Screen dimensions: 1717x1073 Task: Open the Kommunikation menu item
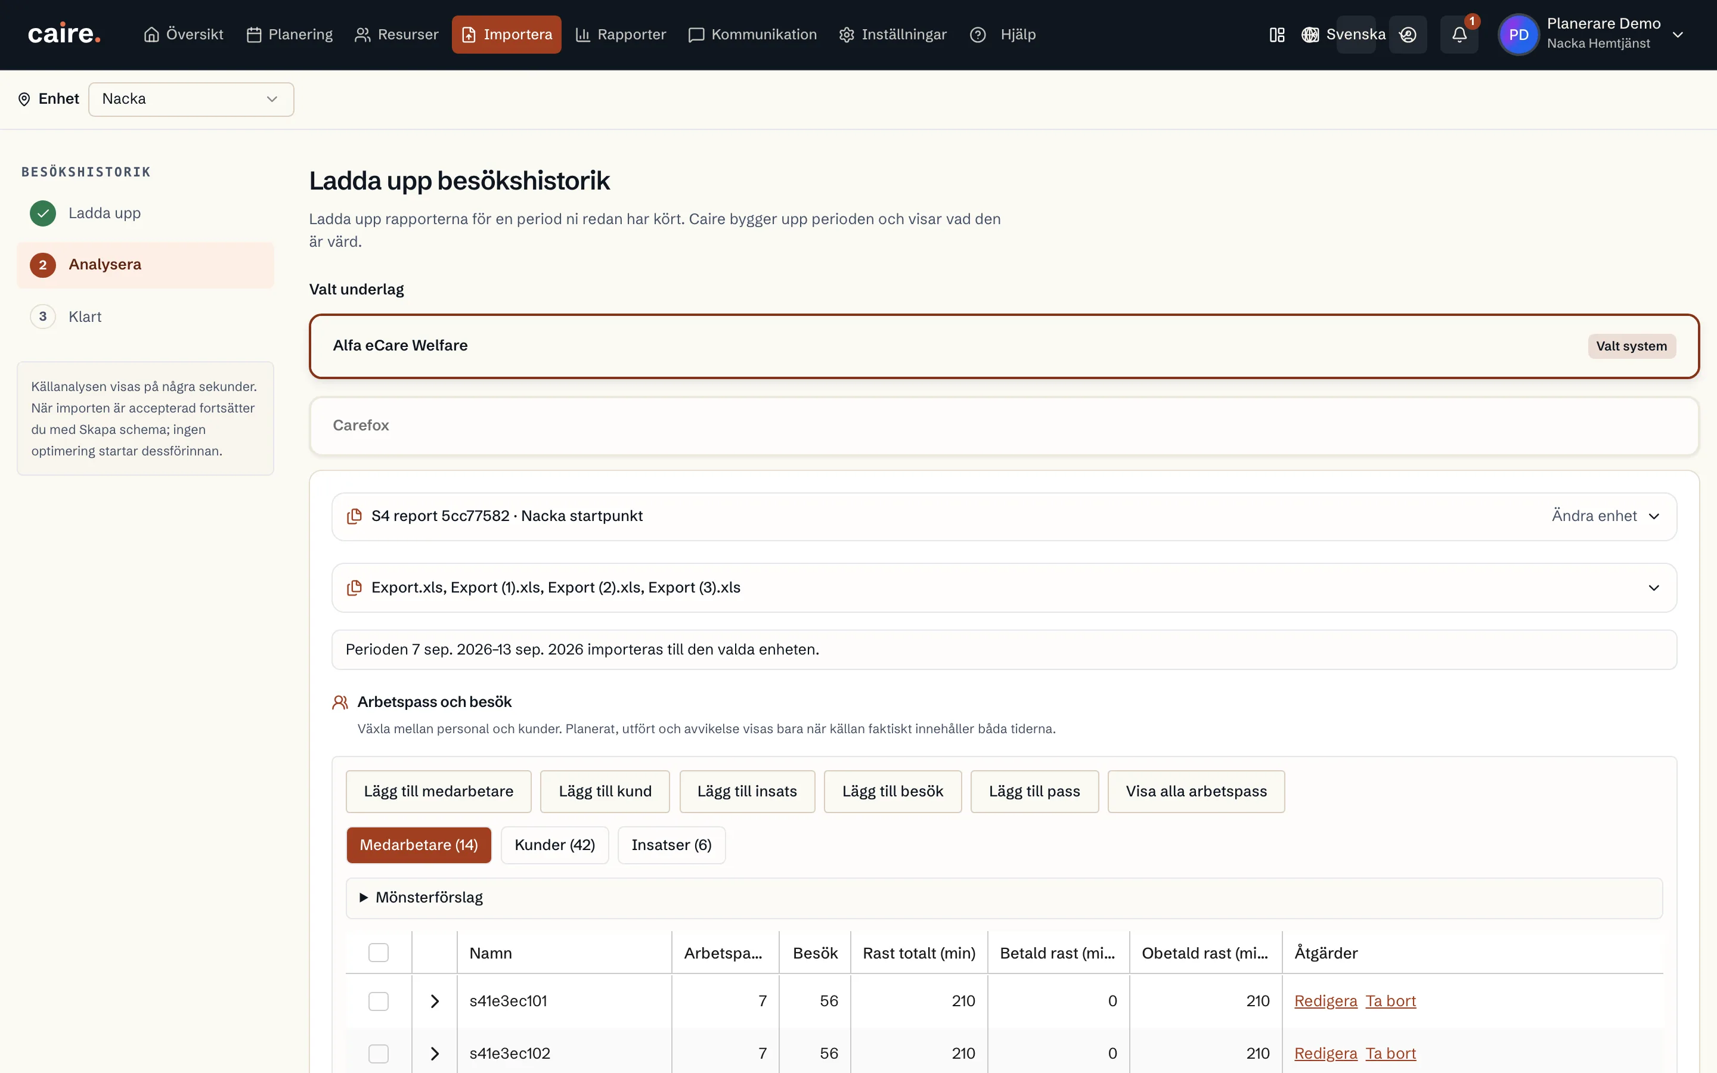(752, 35)
